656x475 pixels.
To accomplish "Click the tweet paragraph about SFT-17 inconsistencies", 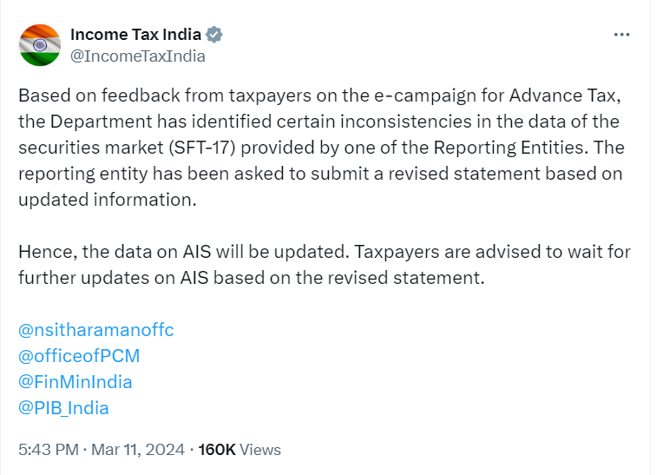I will pyautogui.click(x=320, y=145).
